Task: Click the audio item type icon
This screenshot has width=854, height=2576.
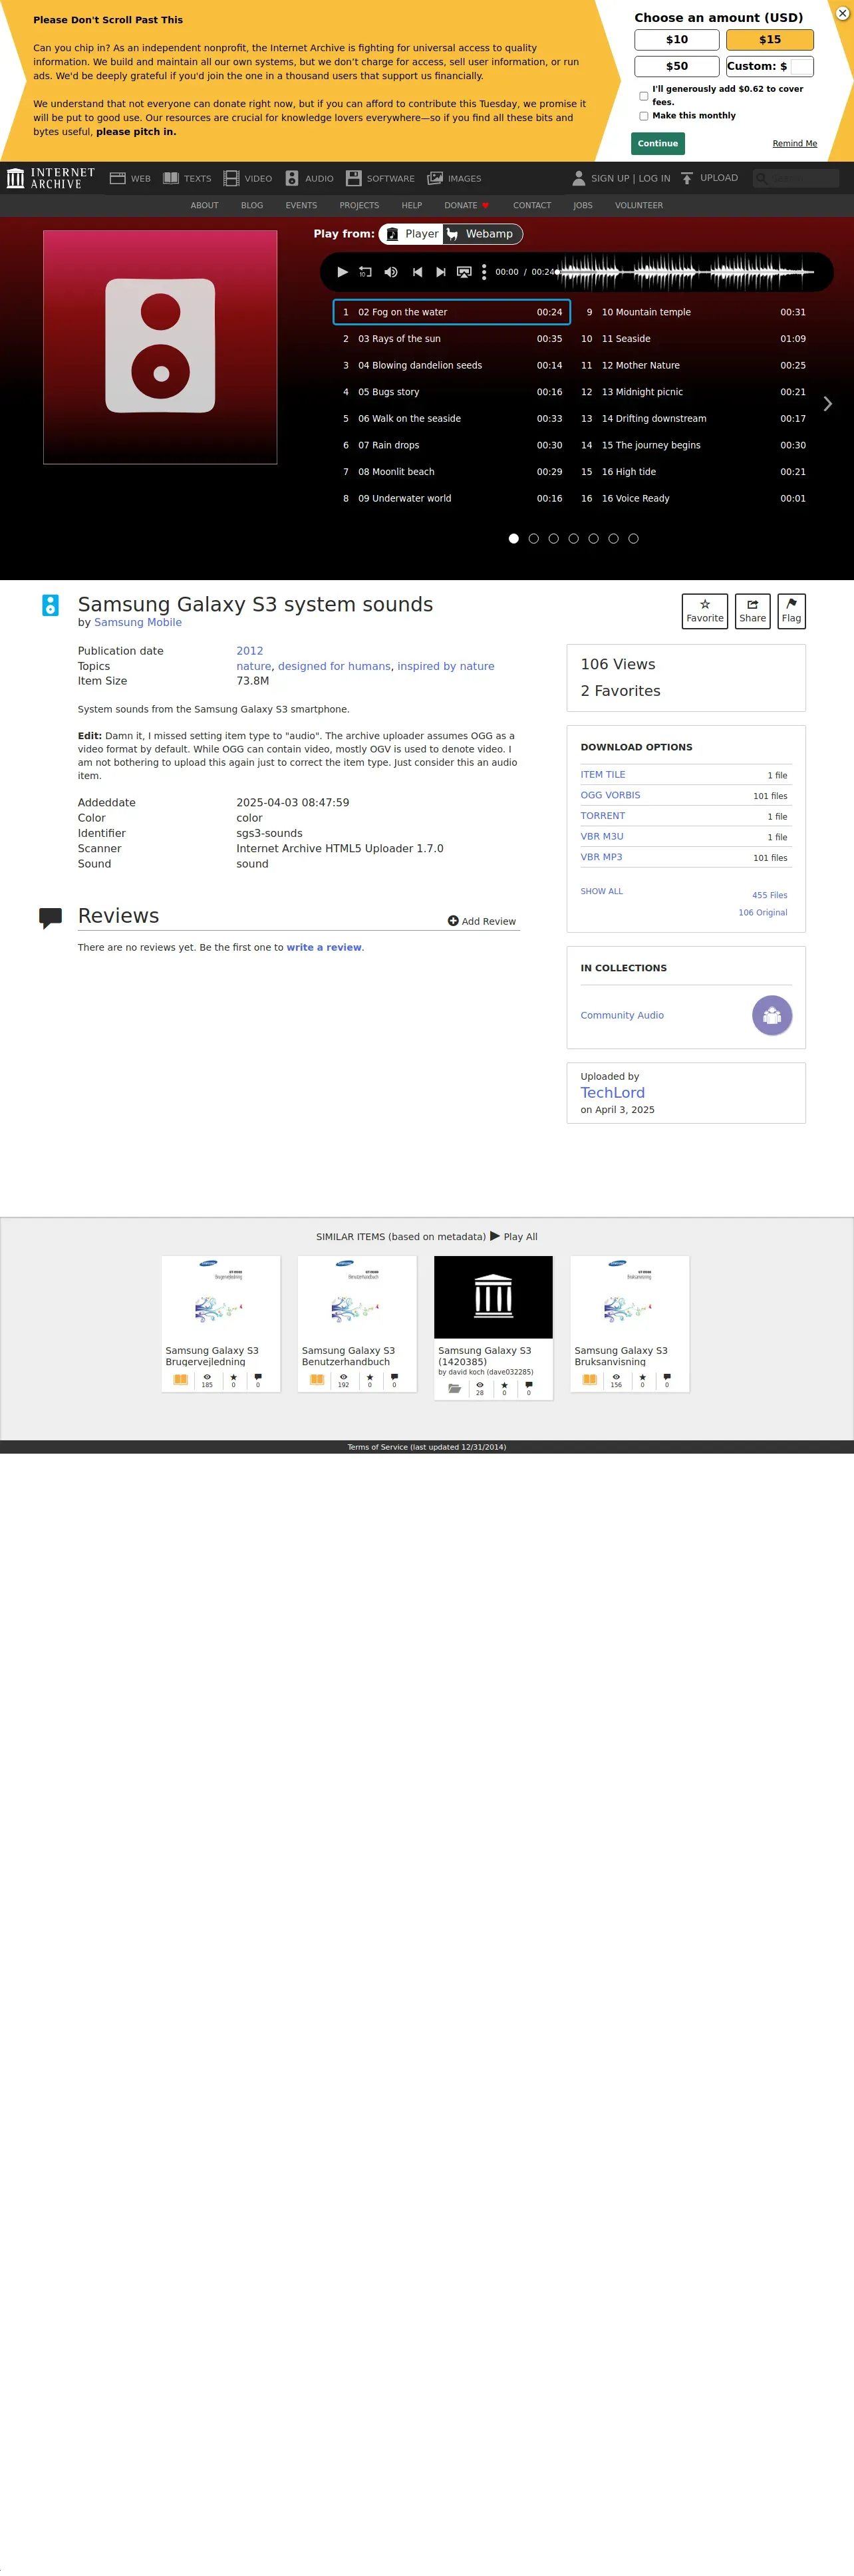Action: point(50,605)
